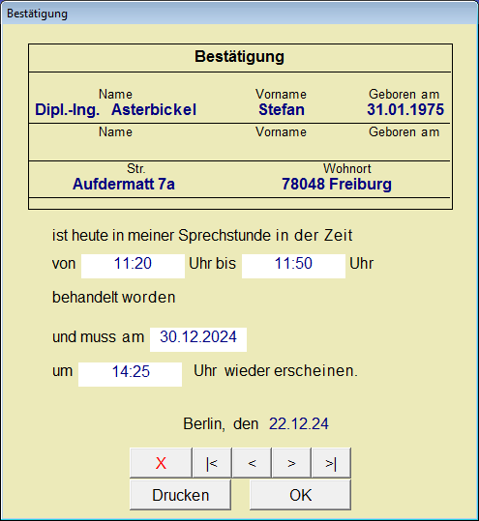Click the surname Asterbickel
479x521 pixels.
click(x=154, y=109)
